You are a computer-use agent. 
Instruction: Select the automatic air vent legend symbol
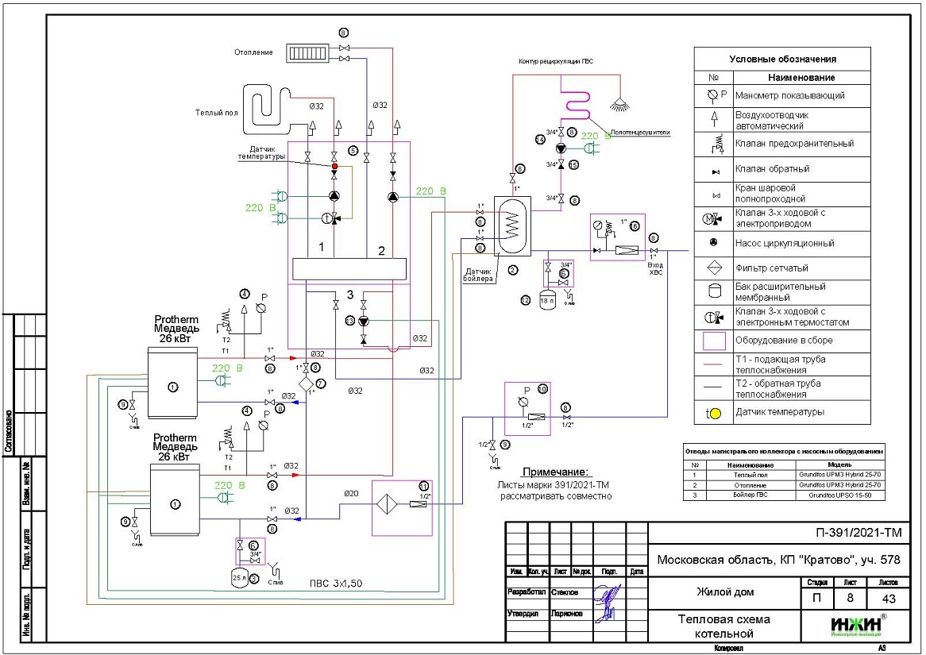[x=713, y=120]
